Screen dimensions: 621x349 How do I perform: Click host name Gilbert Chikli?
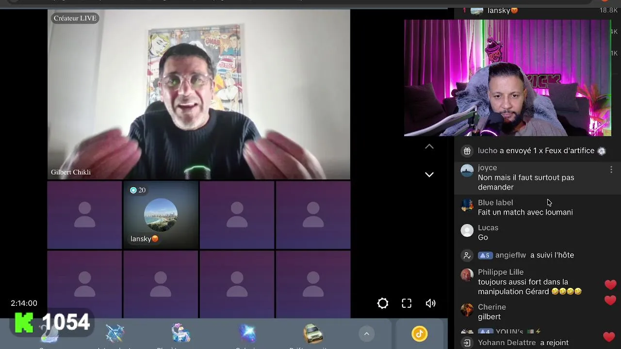tap(71, 172)
